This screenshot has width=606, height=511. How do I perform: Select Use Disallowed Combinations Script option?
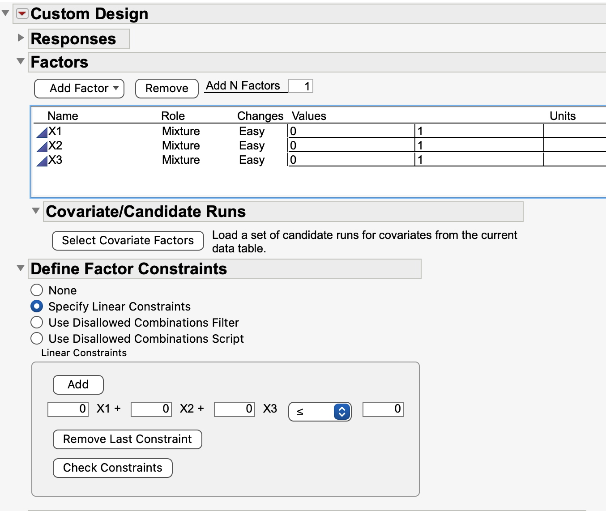37,339
